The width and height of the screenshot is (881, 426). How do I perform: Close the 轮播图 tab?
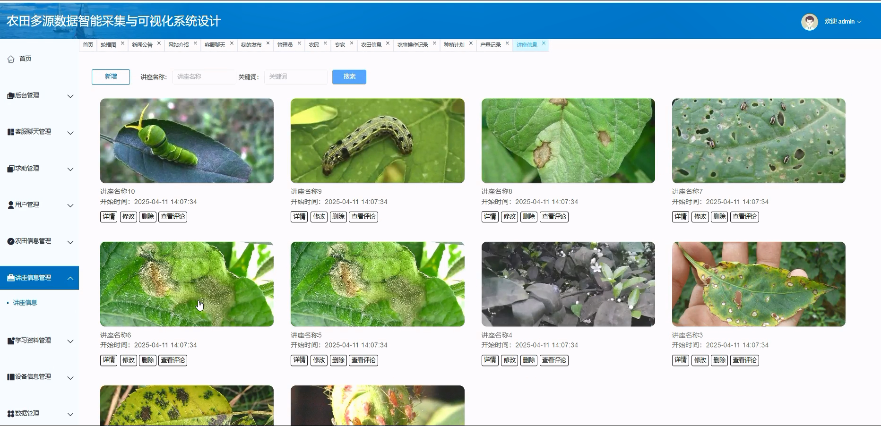pyautogui.click(x=122, y=43)
